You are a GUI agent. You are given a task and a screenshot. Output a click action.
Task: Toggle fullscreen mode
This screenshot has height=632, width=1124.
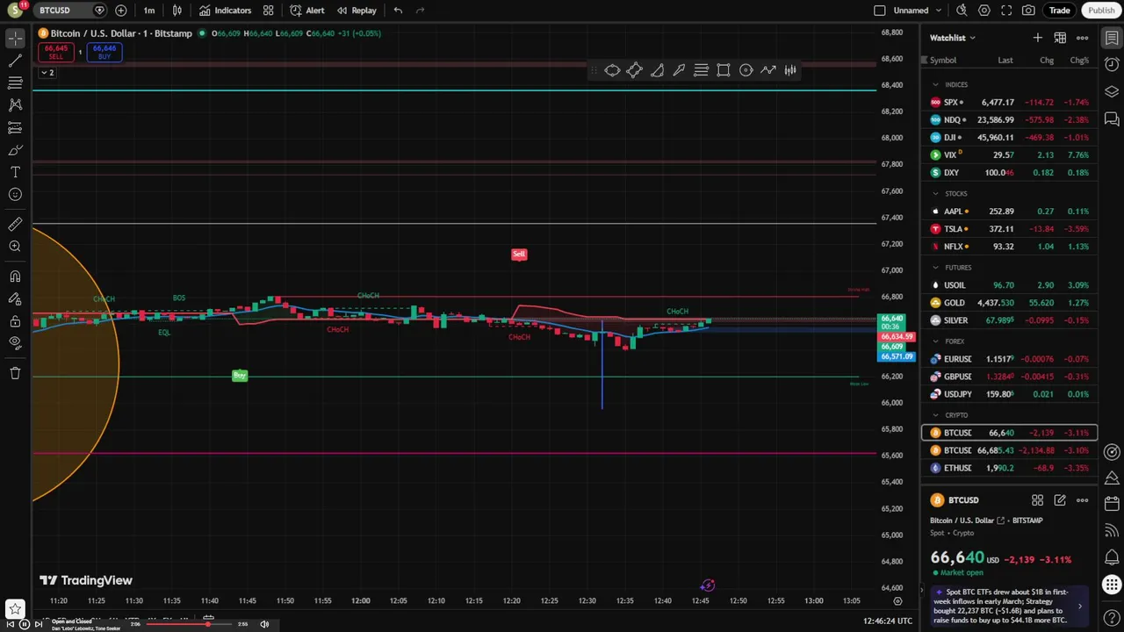(1006, 11)
